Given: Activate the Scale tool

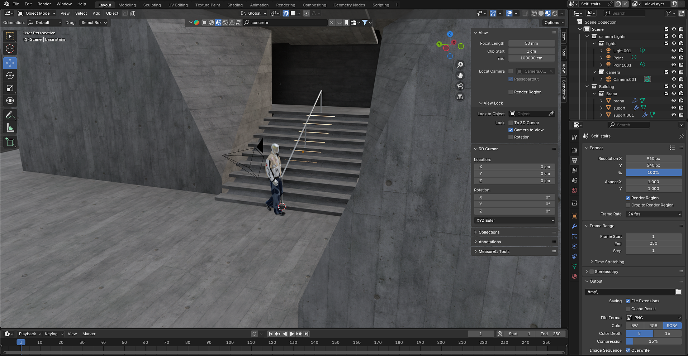Looking at the screenshot, I should [x=10, y=88].
